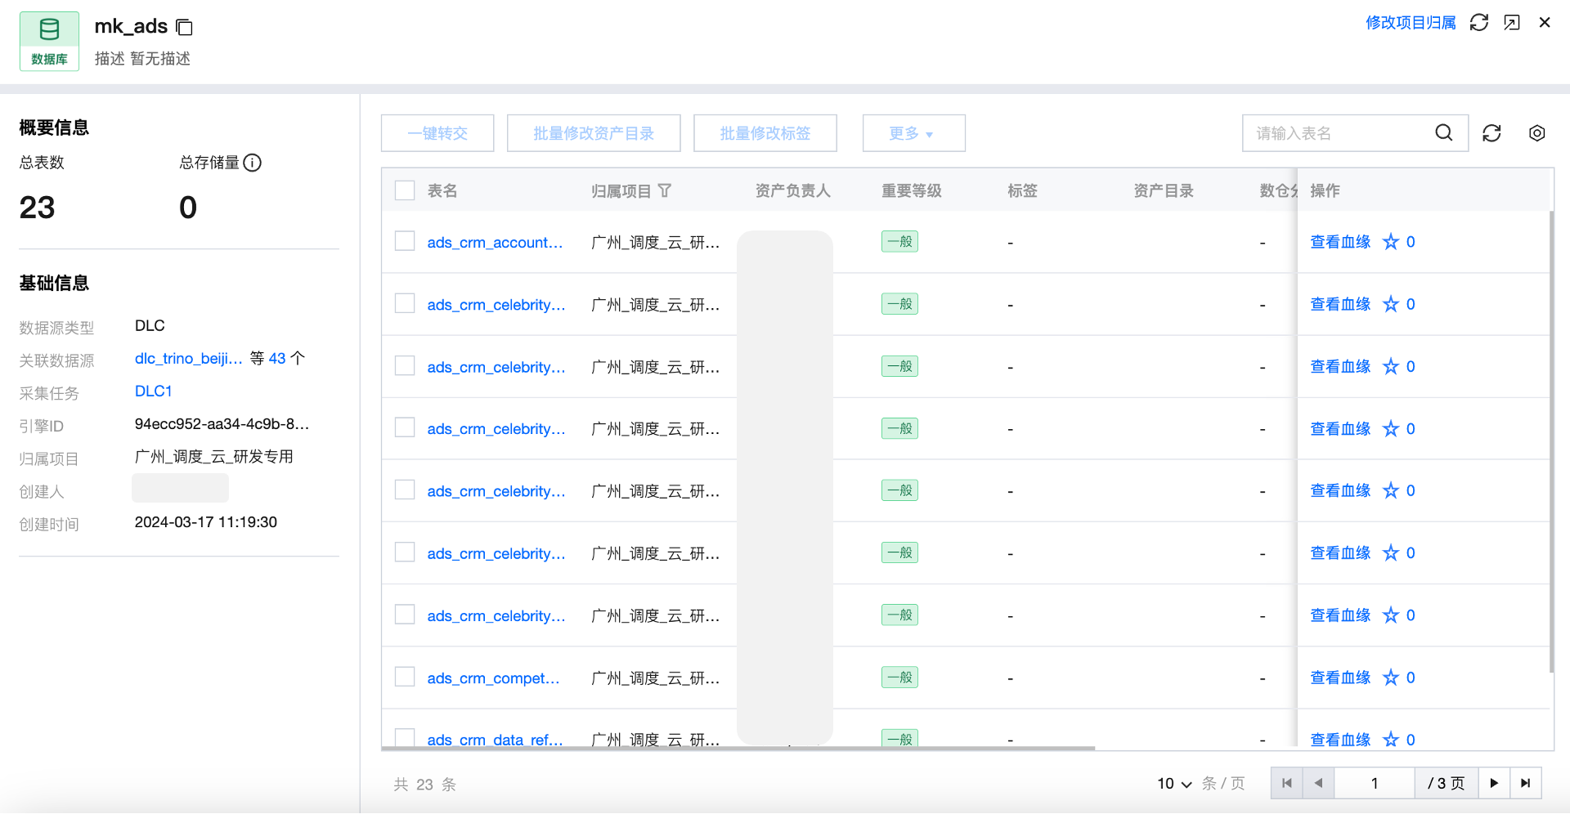Expand the 更多 dropdown menu
The height and width of the screenshot is (814, 1570).
tap(913, 133)
